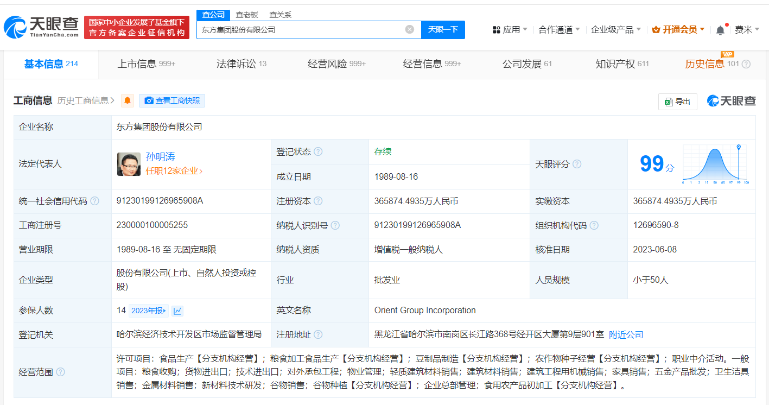The image size is (769, 405).
Task: Click the help icon beside 统一社会信用代码
Action: 96,201
